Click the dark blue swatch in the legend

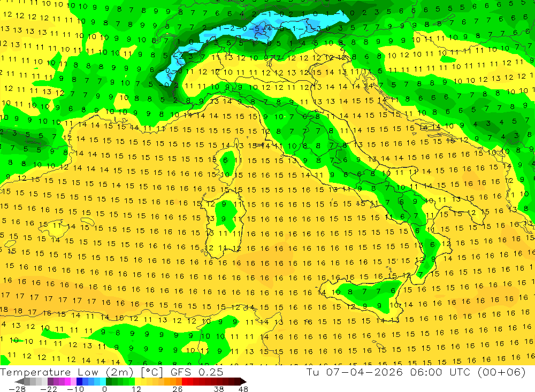tap(79, 381)
